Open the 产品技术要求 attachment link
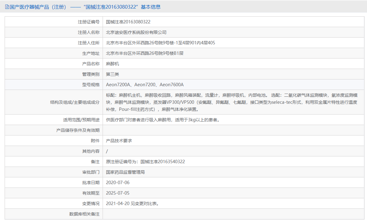 click(x=119, y=141)
